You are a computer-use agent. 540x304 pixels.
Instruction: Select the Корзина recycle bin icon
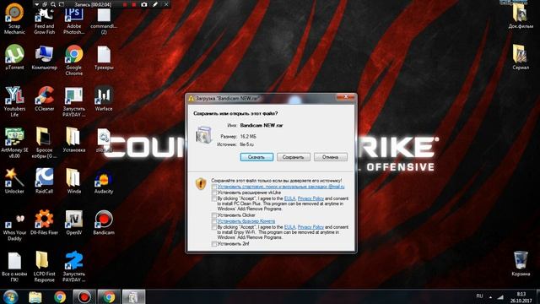521,263
